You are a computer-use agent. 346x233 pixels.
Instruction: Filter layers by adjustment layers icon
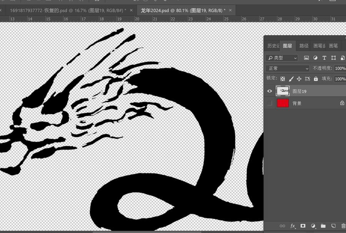pos(315,58)
